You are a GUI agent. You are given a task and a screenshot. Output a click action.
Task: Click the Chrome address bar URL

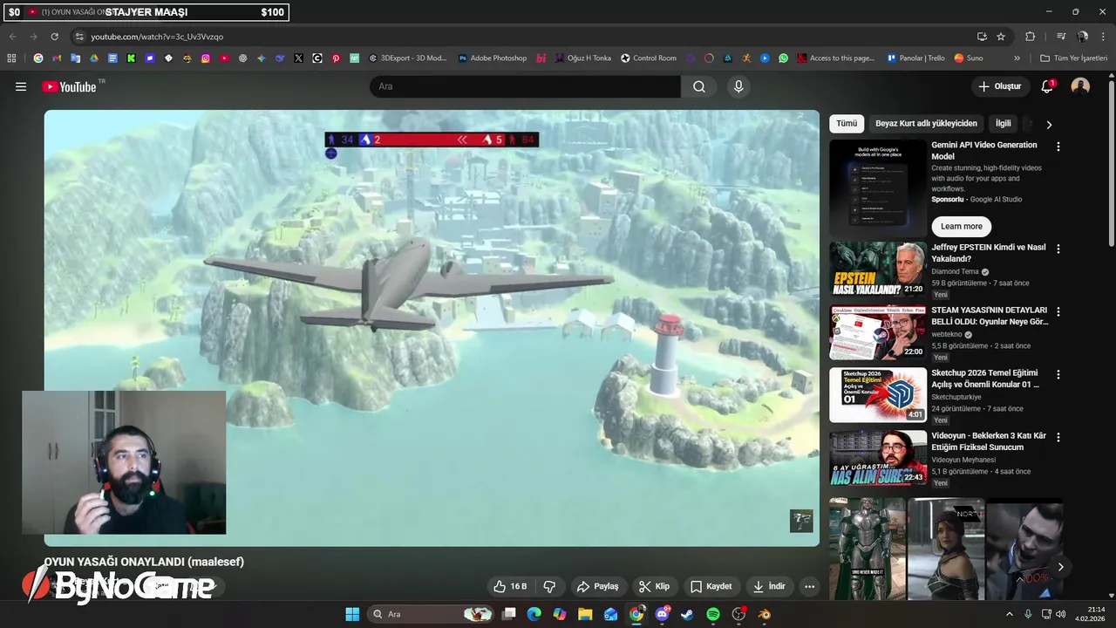point(157,37)
